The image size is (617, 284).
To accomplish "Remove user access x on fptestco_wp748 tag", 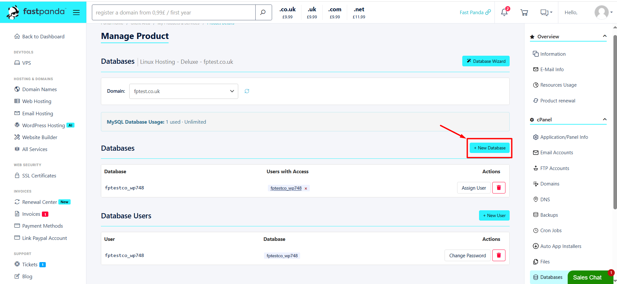I will [306, 188].
